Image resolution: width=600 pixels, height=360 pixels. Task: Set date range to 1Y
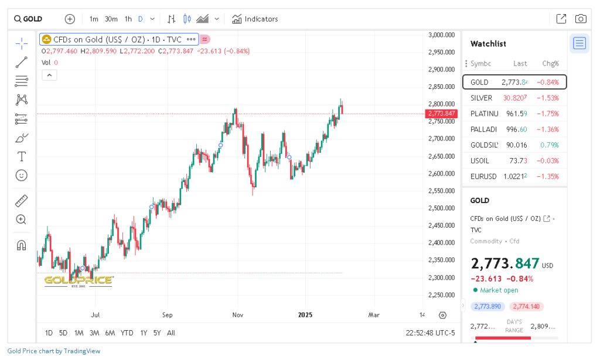point(144,333)
